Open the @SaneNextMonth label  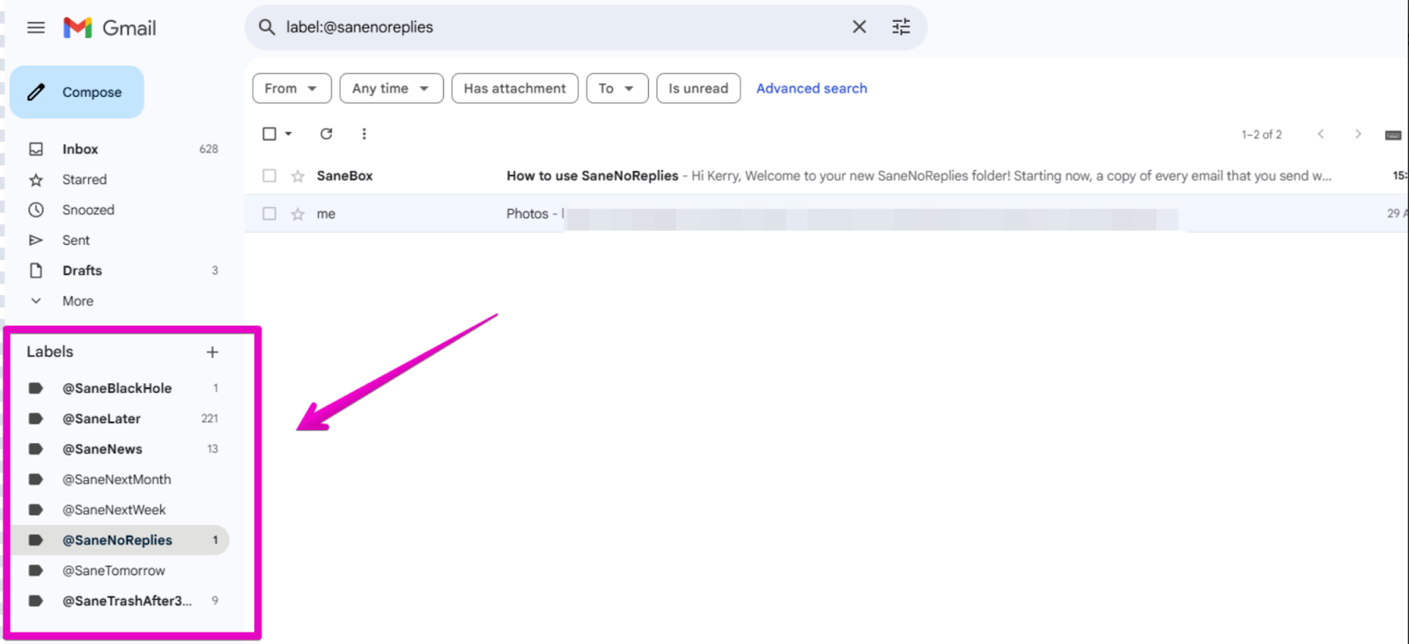pos(118,479)
